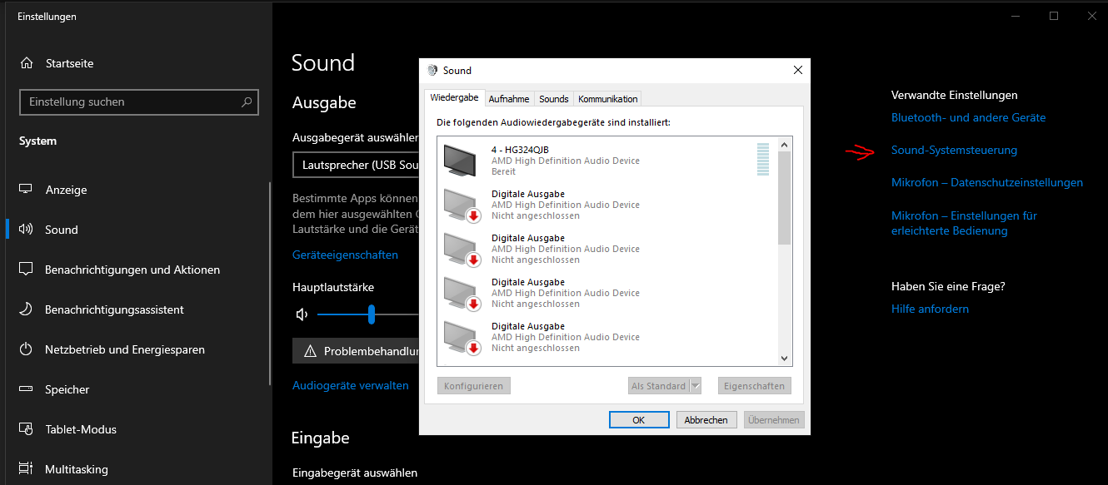Click the Eigenschaften button
1108x485 pixels.
(754, 386)
